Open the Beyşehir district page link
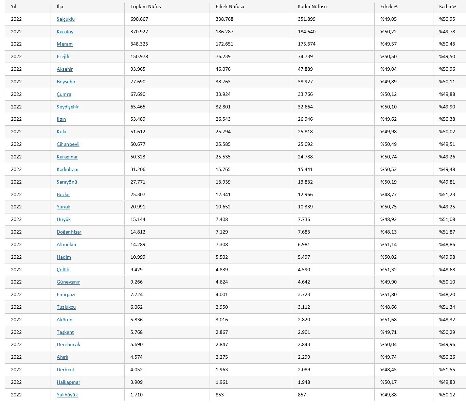 coord(66,82)
